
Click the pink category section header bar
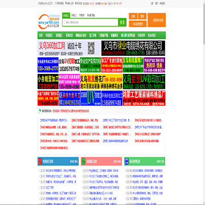click(x=101, y=161)
